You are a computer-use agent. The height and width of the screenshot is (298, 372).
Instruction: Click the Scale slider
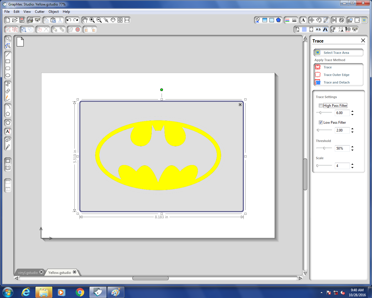[x=324, y=166]
